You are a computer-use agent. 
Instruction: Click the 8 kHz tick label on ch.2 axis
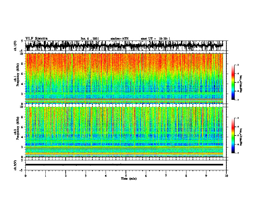pos(23,117)
